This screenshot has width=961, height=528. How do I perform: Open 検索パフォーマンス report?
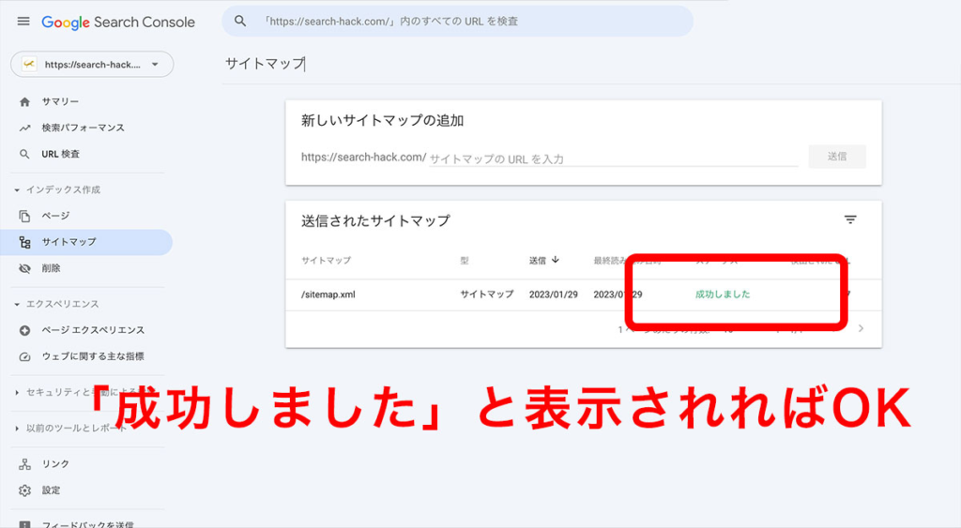click(x=83, y=128)
